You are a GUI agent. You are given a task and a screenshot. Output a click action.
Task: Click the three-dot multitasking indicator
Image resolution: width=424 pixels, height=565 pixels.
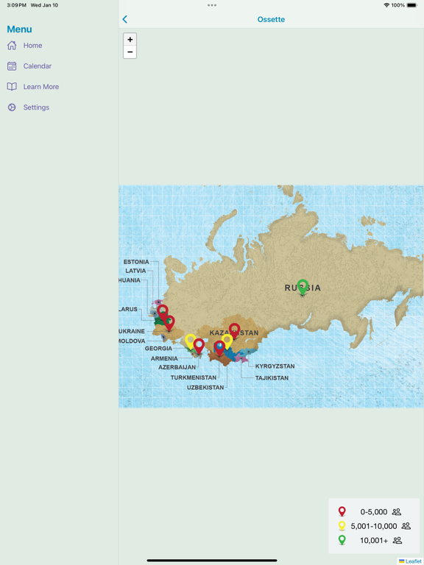212,5
